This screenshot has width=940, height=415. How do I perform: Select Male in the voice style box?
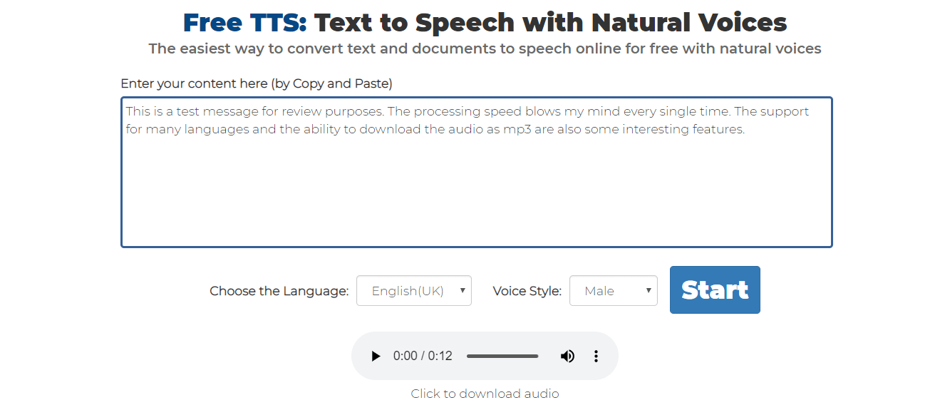pos(601,290)
